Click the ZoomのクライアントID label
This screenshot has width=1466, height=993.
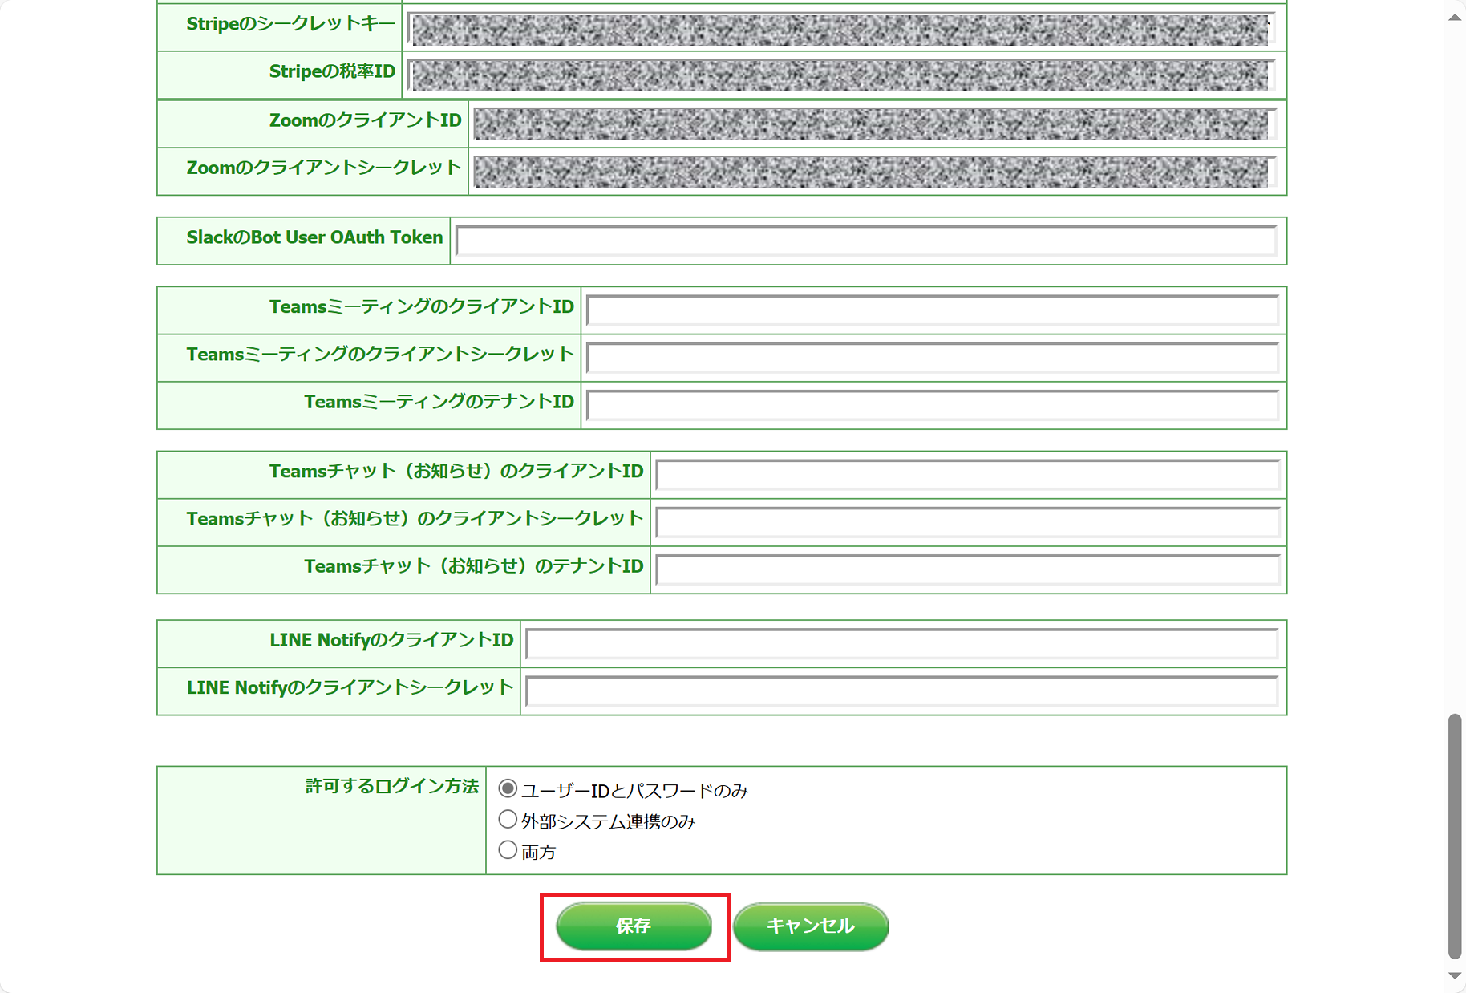pos(366,120)
